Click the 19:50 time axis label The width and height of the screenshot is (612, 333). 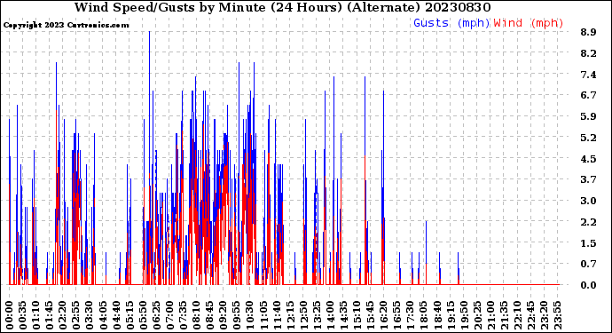[464, 315]
